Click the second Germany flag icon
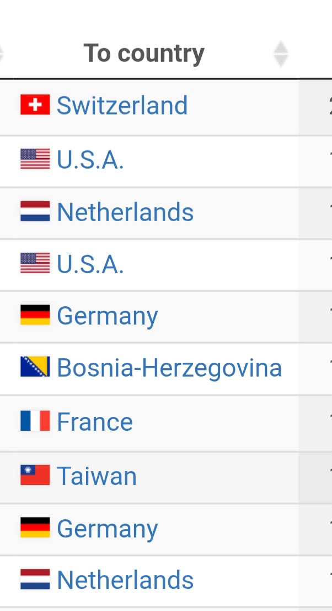 pyautogui.click(x=35, y=528)
